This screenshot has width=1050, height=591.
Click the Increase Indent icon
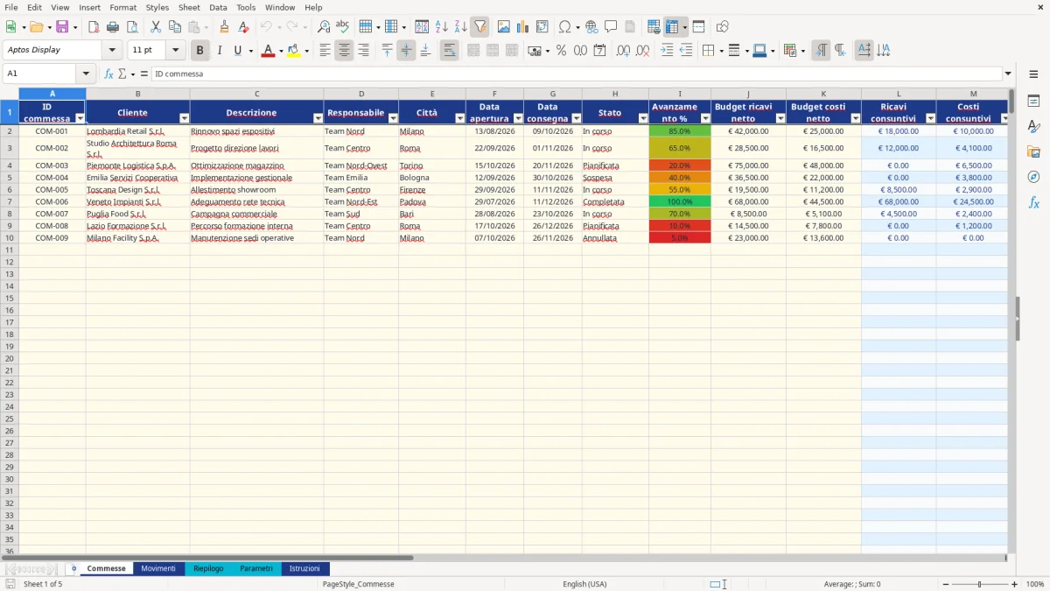click(x=667, y=51)
